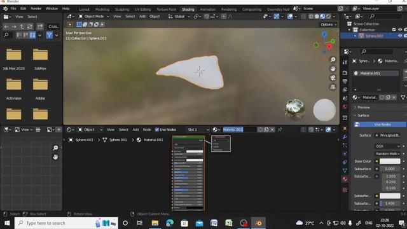Open the 3ds Max 2020 folder
The width and height of the screenshot is (407, 229).
(x=14, y=59)
